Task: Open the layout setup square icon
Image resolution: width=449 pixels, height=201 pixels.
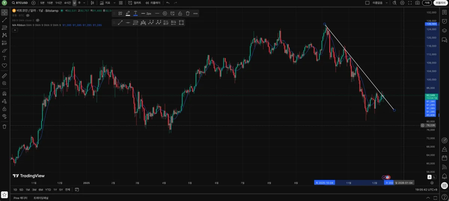Action: click(x=367, y=3)
